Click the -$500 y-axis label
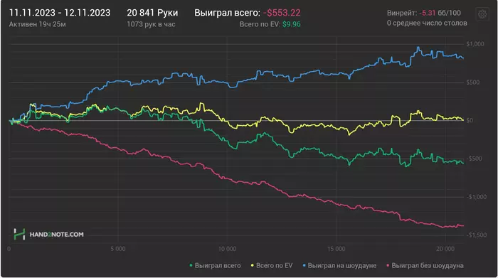 click(x=474, y=159)
